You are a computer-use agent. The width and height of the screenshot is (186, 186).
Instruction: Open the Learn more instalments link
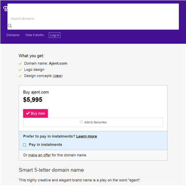click(x=87, y=136)
